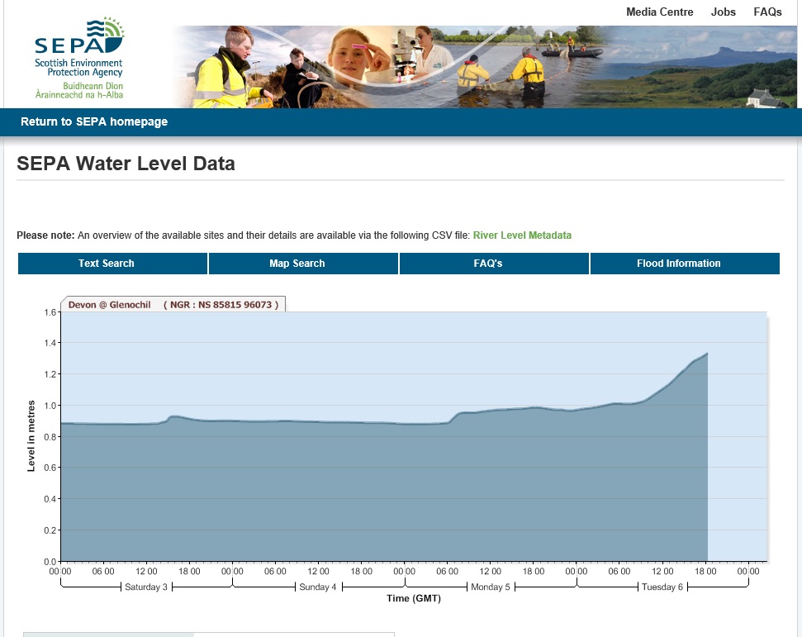Select the Devon @ Glenochil chart tab

click(173, 304)
